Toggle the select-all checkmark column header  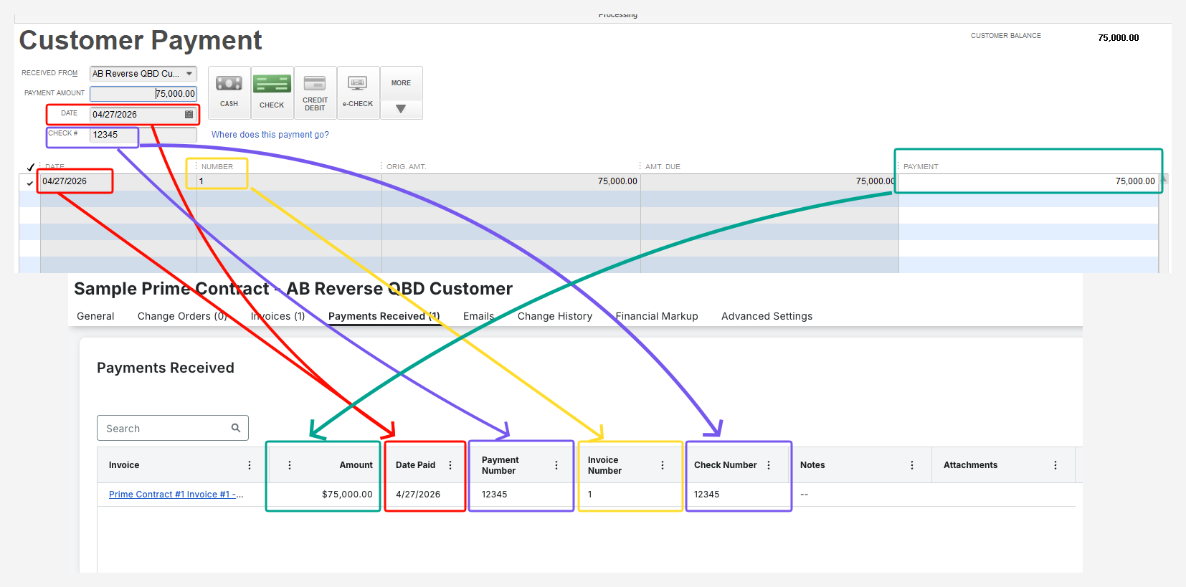(x=31, y=167)
